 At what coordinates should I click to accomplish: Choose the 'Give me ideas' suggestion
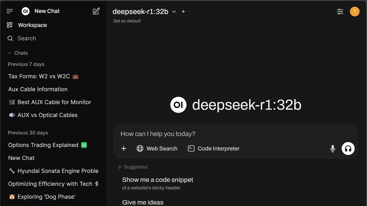click(x=143, y=202)
